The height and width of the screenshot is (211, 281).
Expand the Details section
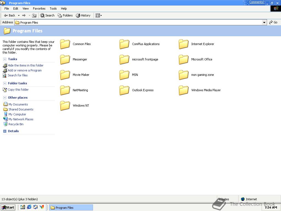point(5,131)
